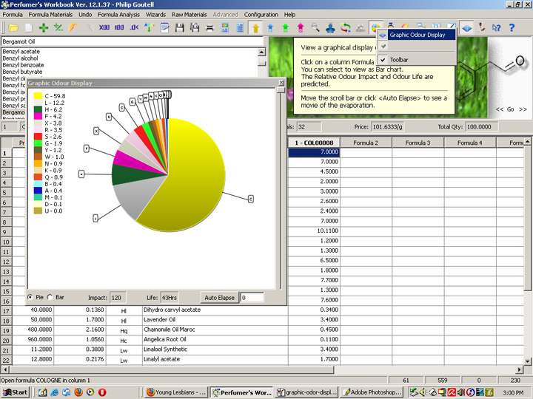Toggle the Toolbar checkmark menu entry

[x=416, y=60]
